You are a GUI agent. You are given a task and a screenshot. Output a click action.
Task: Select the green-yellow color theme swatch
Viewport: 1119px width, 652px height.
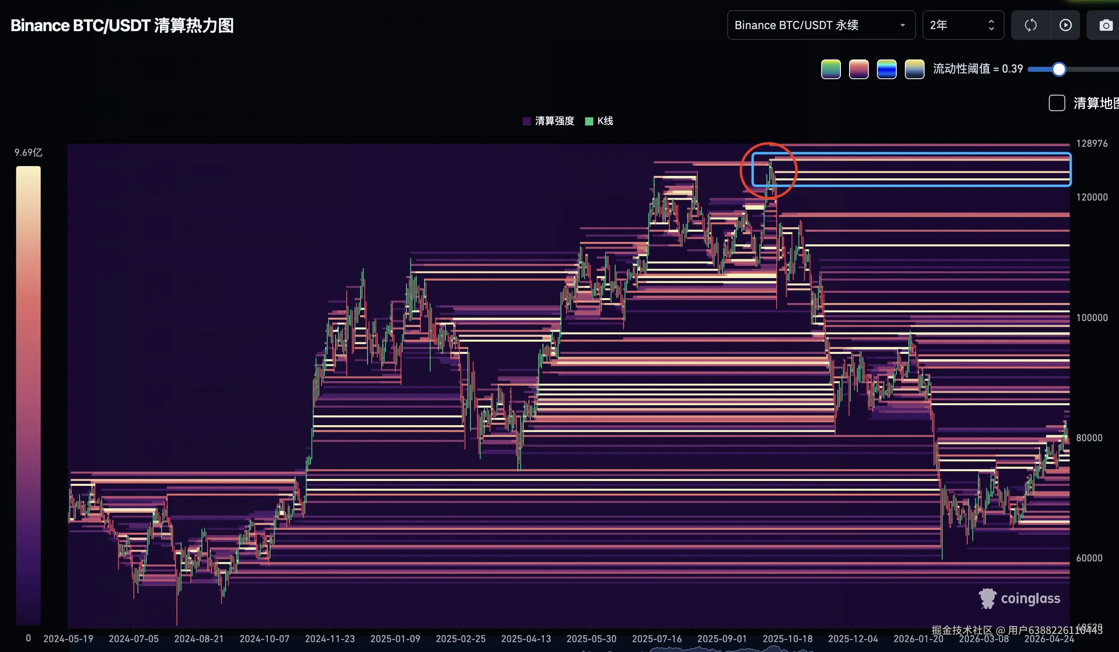(831, 69)
